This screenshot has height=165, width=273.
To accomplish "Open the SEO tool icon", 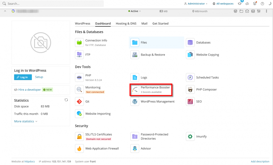I will 190,101.
